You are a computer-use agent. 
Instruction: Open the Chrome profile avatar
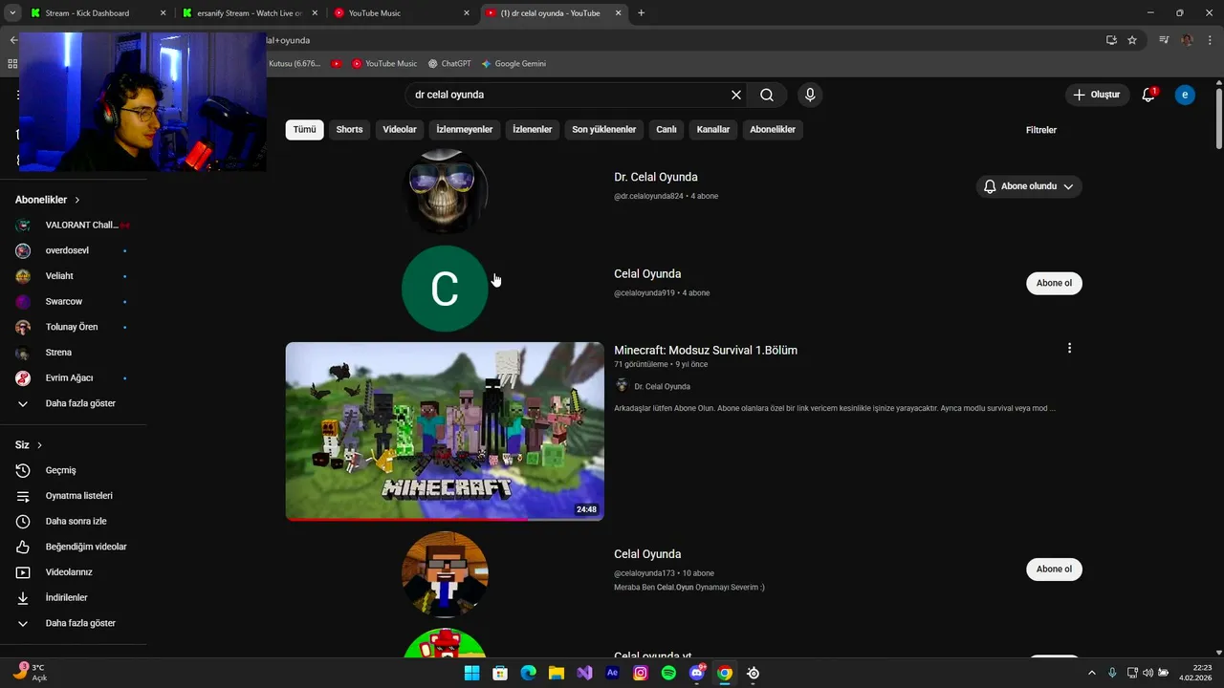1188,40
